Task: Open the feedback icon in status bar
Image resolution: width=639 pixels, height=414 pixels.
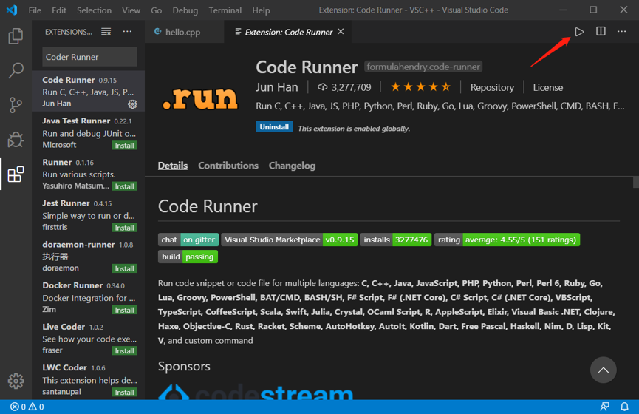Action: (x=605, y=407)
